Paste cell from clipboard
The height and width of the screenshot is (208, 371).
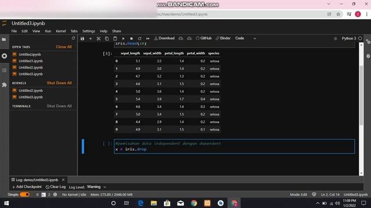[x=115, y=39]
